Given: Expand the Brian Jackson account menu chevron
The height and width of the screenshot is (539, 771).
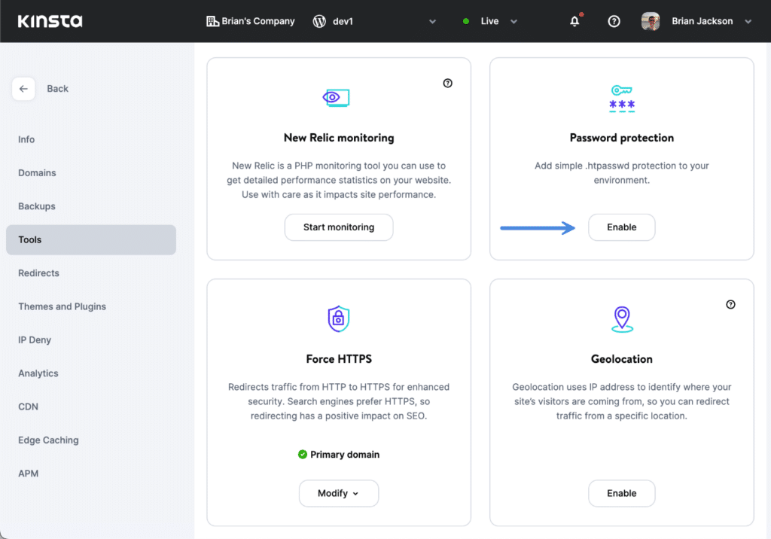Looking at the screenshot, I should click(x=748, y=21).
